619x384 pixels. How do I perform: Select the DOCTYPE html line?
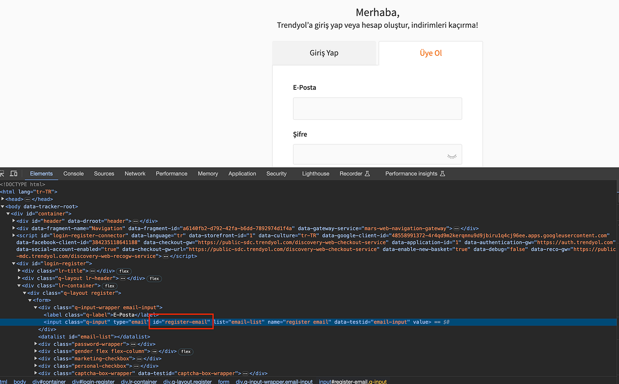(x=23, y=184)
